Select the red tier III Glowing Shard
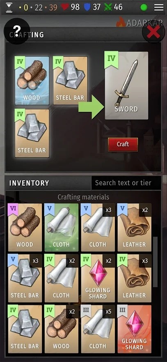Image resolution: width=167 pixels, height=362 pixels. coord(135,329)
